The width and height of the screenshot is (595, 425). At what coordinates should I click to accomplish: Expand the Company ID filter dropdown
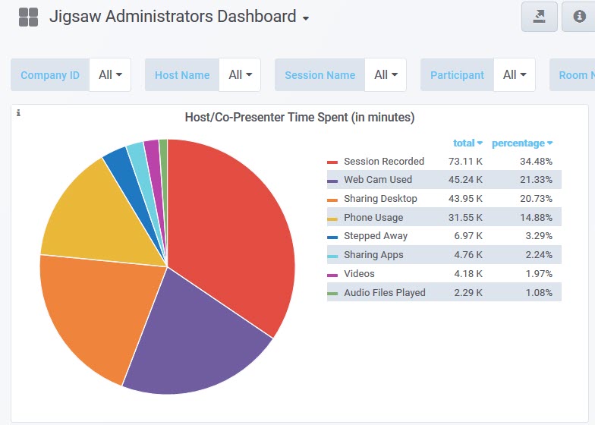110,75
